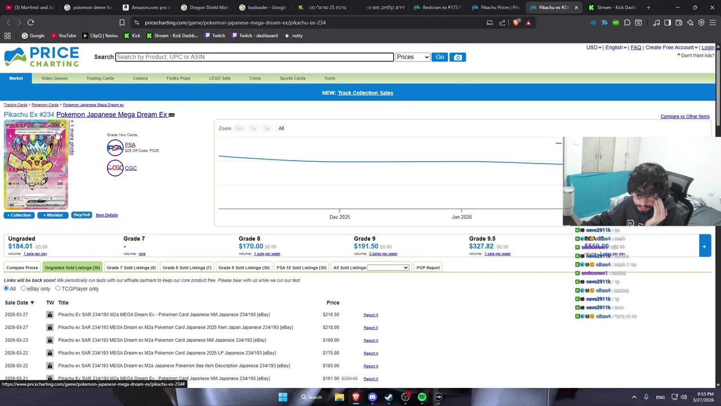The image size is (721, 406).
Task: Set chart zoom to 1y
Action: 253,129
